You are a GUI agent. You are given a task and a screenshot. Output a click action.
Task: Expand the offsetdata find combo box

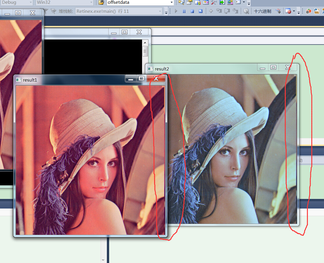171,2
